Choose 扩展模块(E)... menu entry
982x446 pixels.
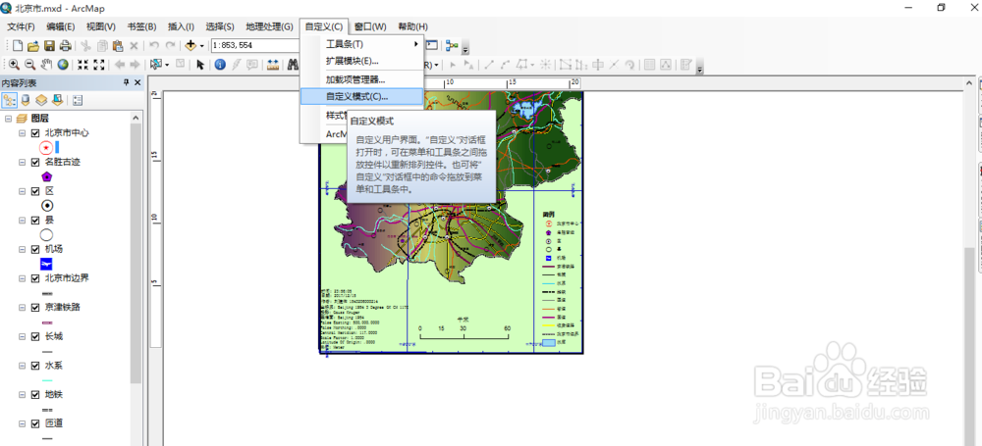click(x=361, y=62)
